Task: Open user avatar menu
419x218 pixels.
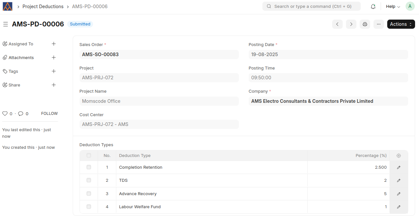Action: [x=410, y=6]
